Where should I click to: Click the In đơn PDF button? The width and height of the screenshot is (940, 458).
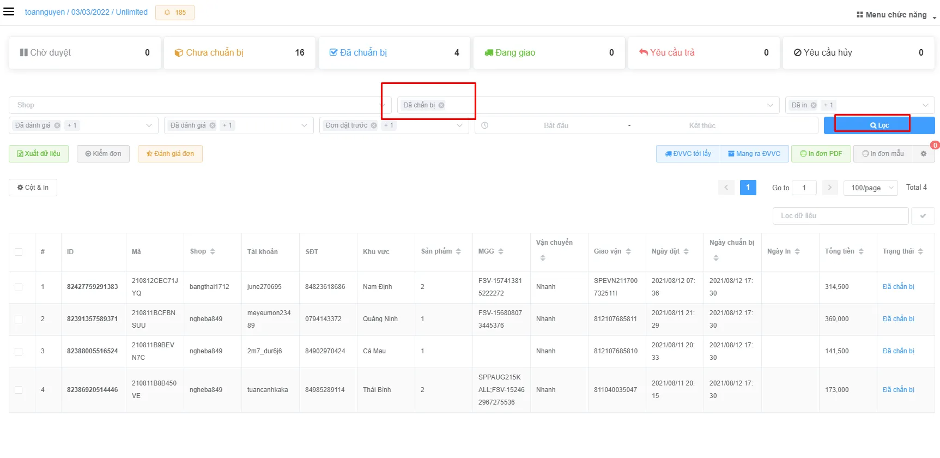tap(821, 154)
